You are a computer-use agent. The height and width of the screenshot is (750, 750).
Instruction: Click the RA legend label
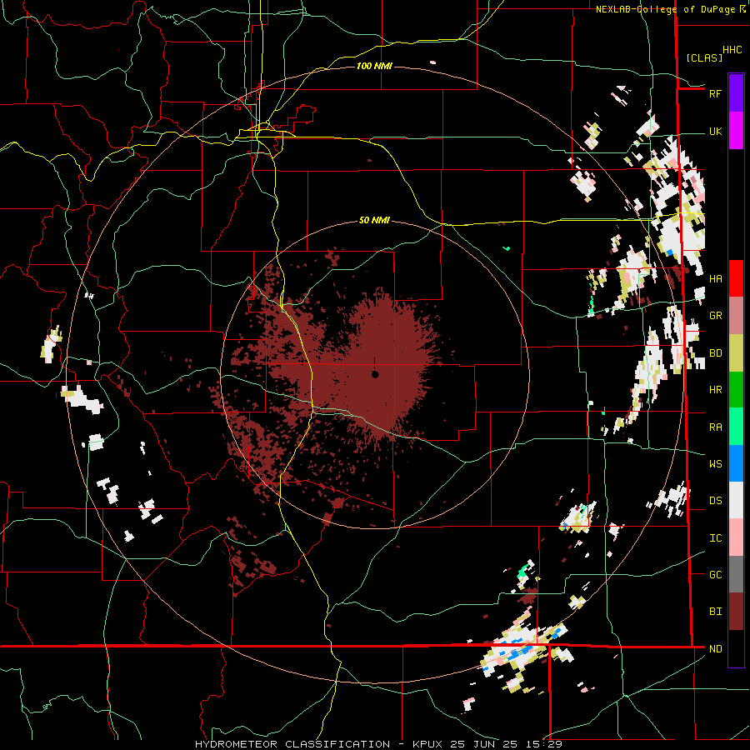[x=715, y=427]
